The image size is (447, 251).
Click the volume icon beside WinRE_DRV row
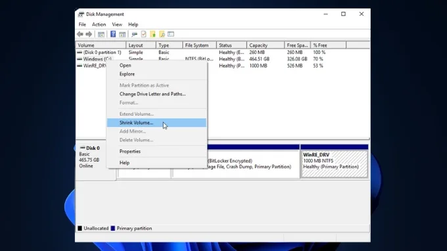[80, 66]
